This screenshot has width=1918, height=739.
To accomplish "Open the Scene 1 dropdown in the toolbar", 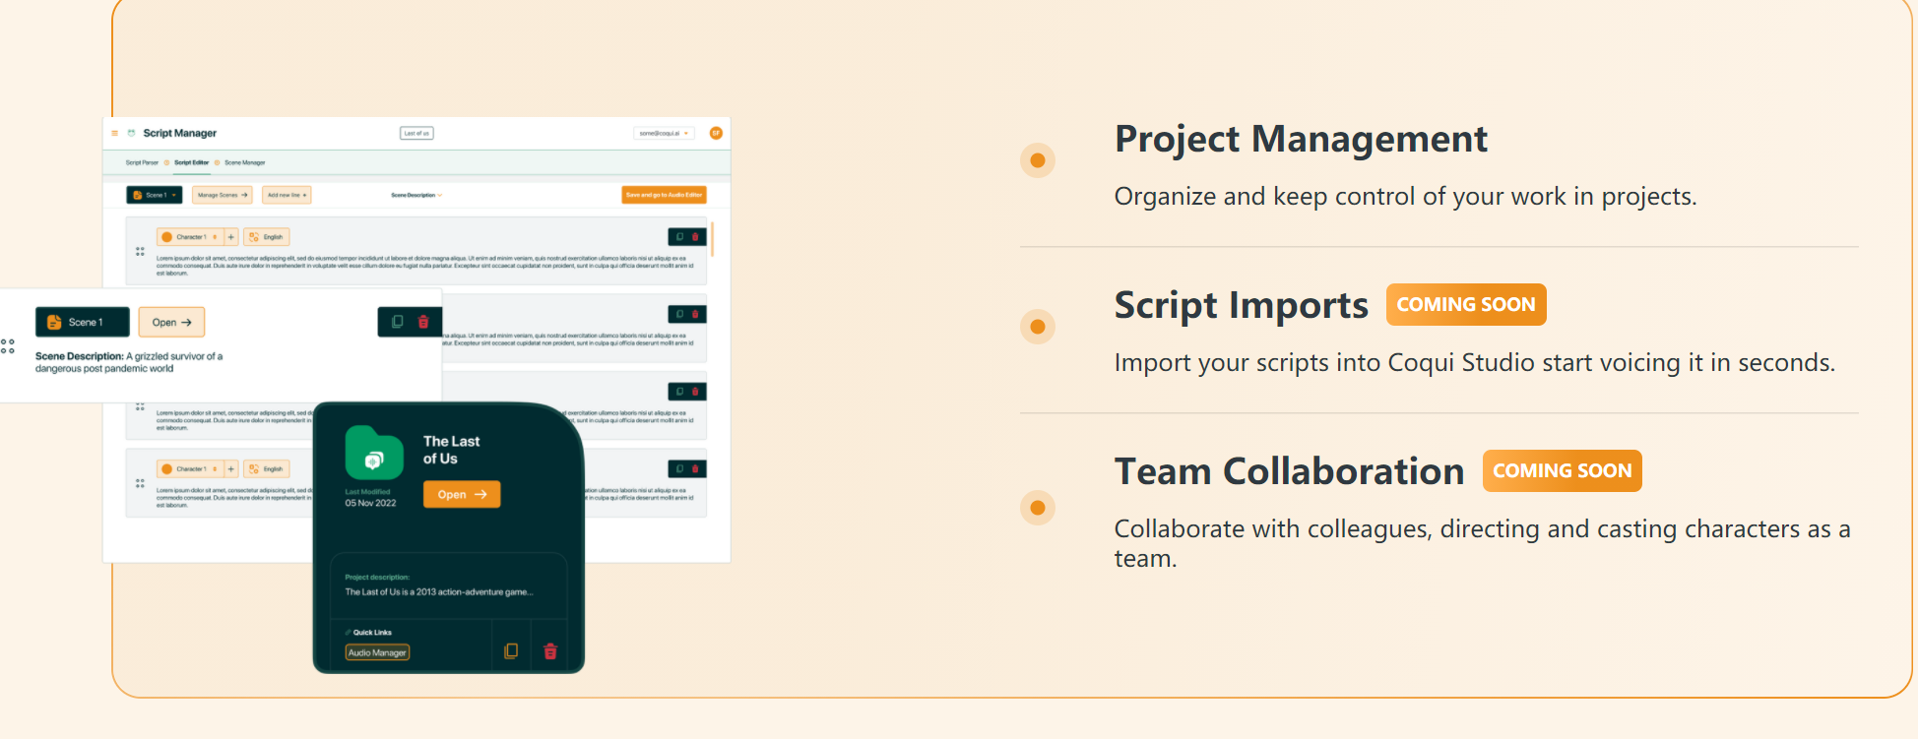I will click(x=155, y=195).
